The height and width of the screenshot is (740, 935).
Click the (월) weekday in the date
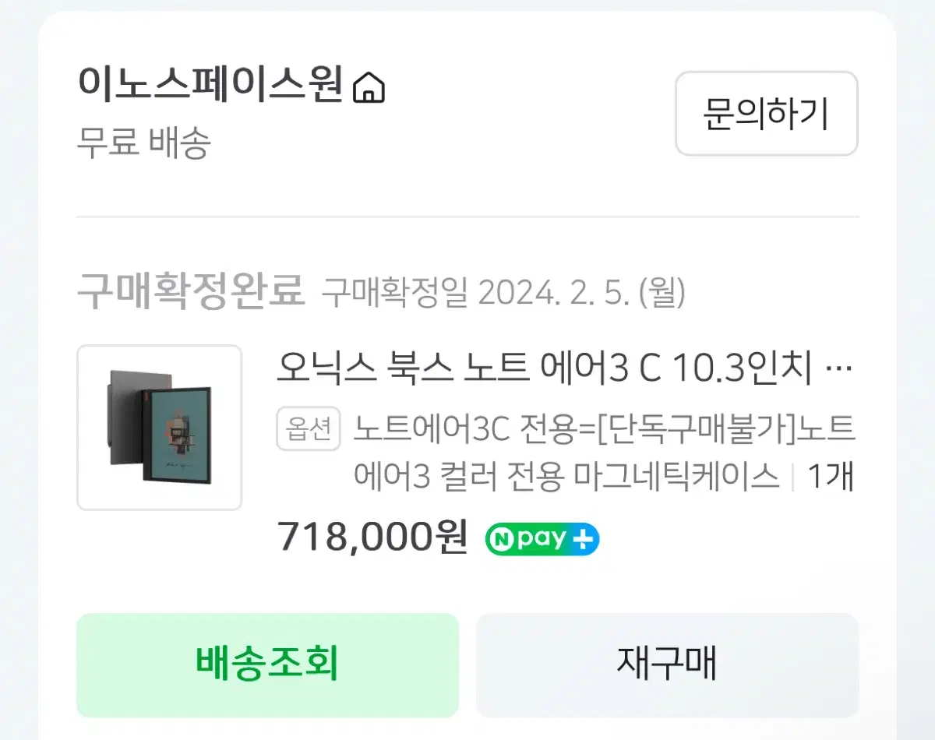click(662, 293)
